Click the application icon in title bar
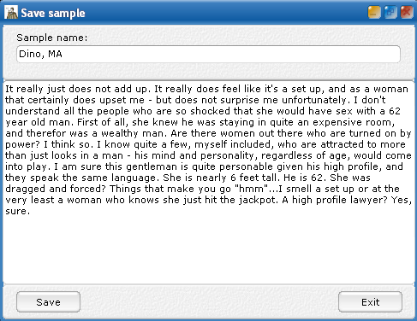Image resolution: width=417 pixels, height=321 pixels. (x=11, y=13)
